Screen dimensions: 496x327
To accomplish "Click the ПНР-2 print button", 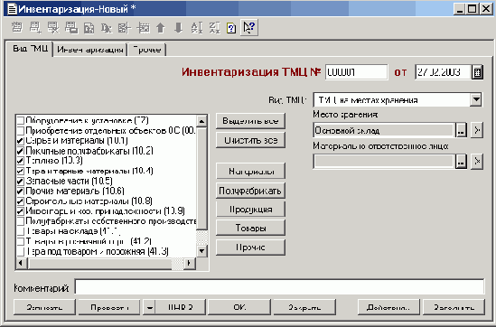I will tap(181, 307).
